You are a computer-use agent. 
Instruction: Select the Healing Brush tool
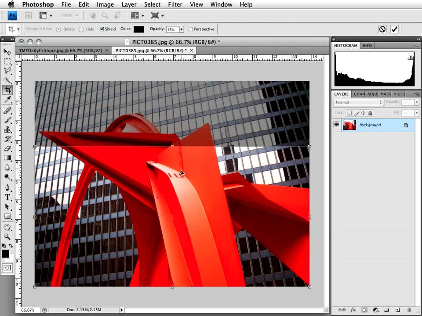[7, 110]
